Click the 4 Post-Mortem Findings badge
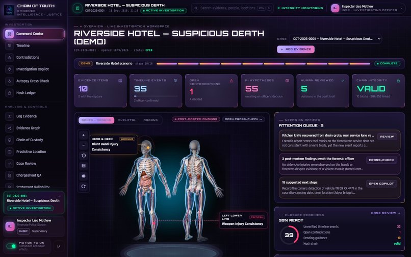Viewport: 411px width, 257px height. click(196, 119)
